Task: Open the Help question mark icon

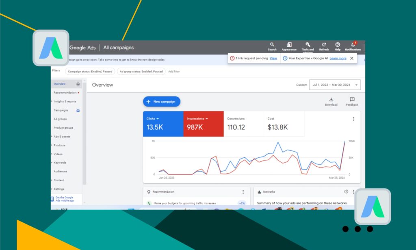Action: (x=337, y=45)
